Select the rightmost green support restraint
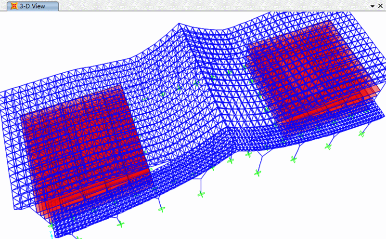The image size is (386, 239). point(361,133)
